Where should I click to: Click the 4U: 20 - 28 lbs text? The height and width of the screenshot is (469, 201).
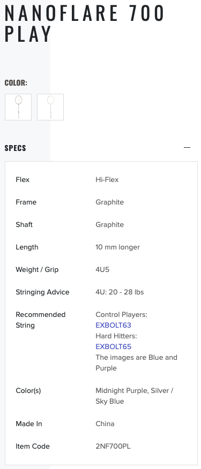coord(120,292)
